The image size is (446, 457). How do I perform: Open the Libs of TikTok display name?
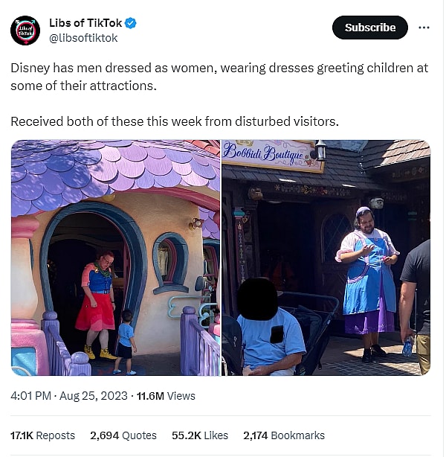pos(85,23)
